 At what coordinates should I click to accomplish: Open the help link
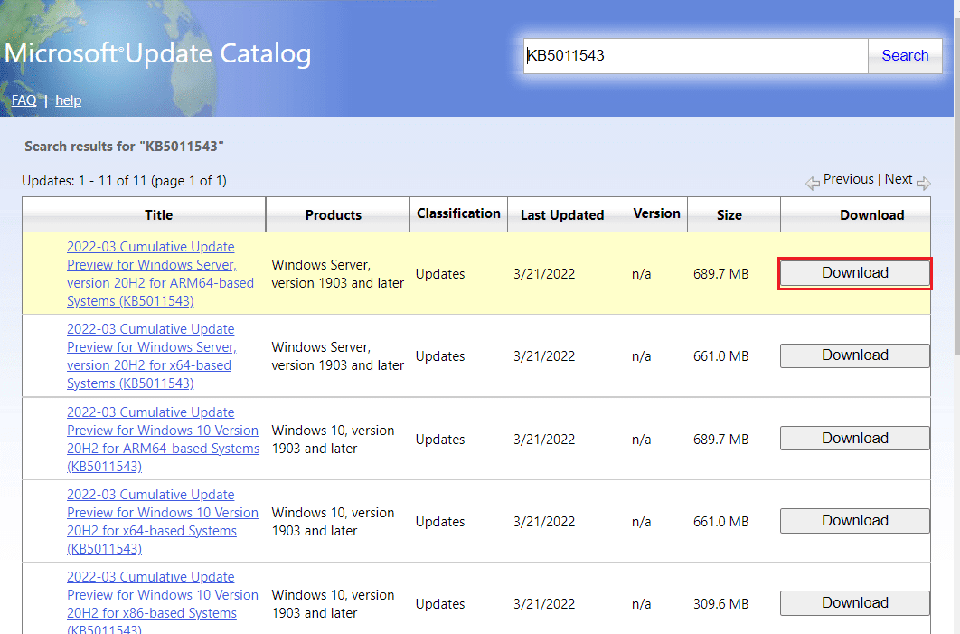(69, 99)
